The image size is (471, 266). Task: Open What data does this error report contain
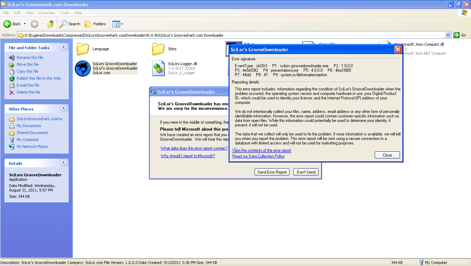coord(194,148)
